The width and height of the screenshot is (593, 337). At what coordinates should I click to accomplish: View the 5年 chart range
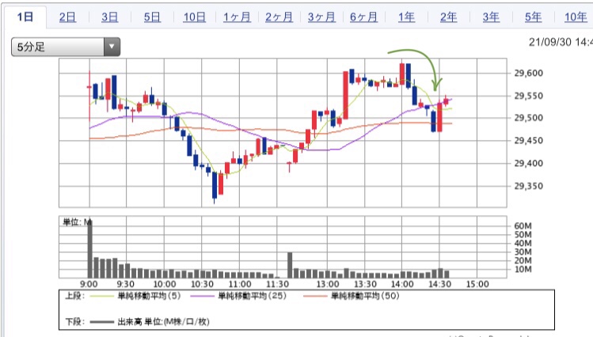tap(534, 17)
